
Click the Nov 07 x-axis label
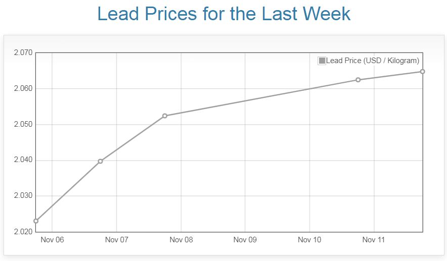116,240
